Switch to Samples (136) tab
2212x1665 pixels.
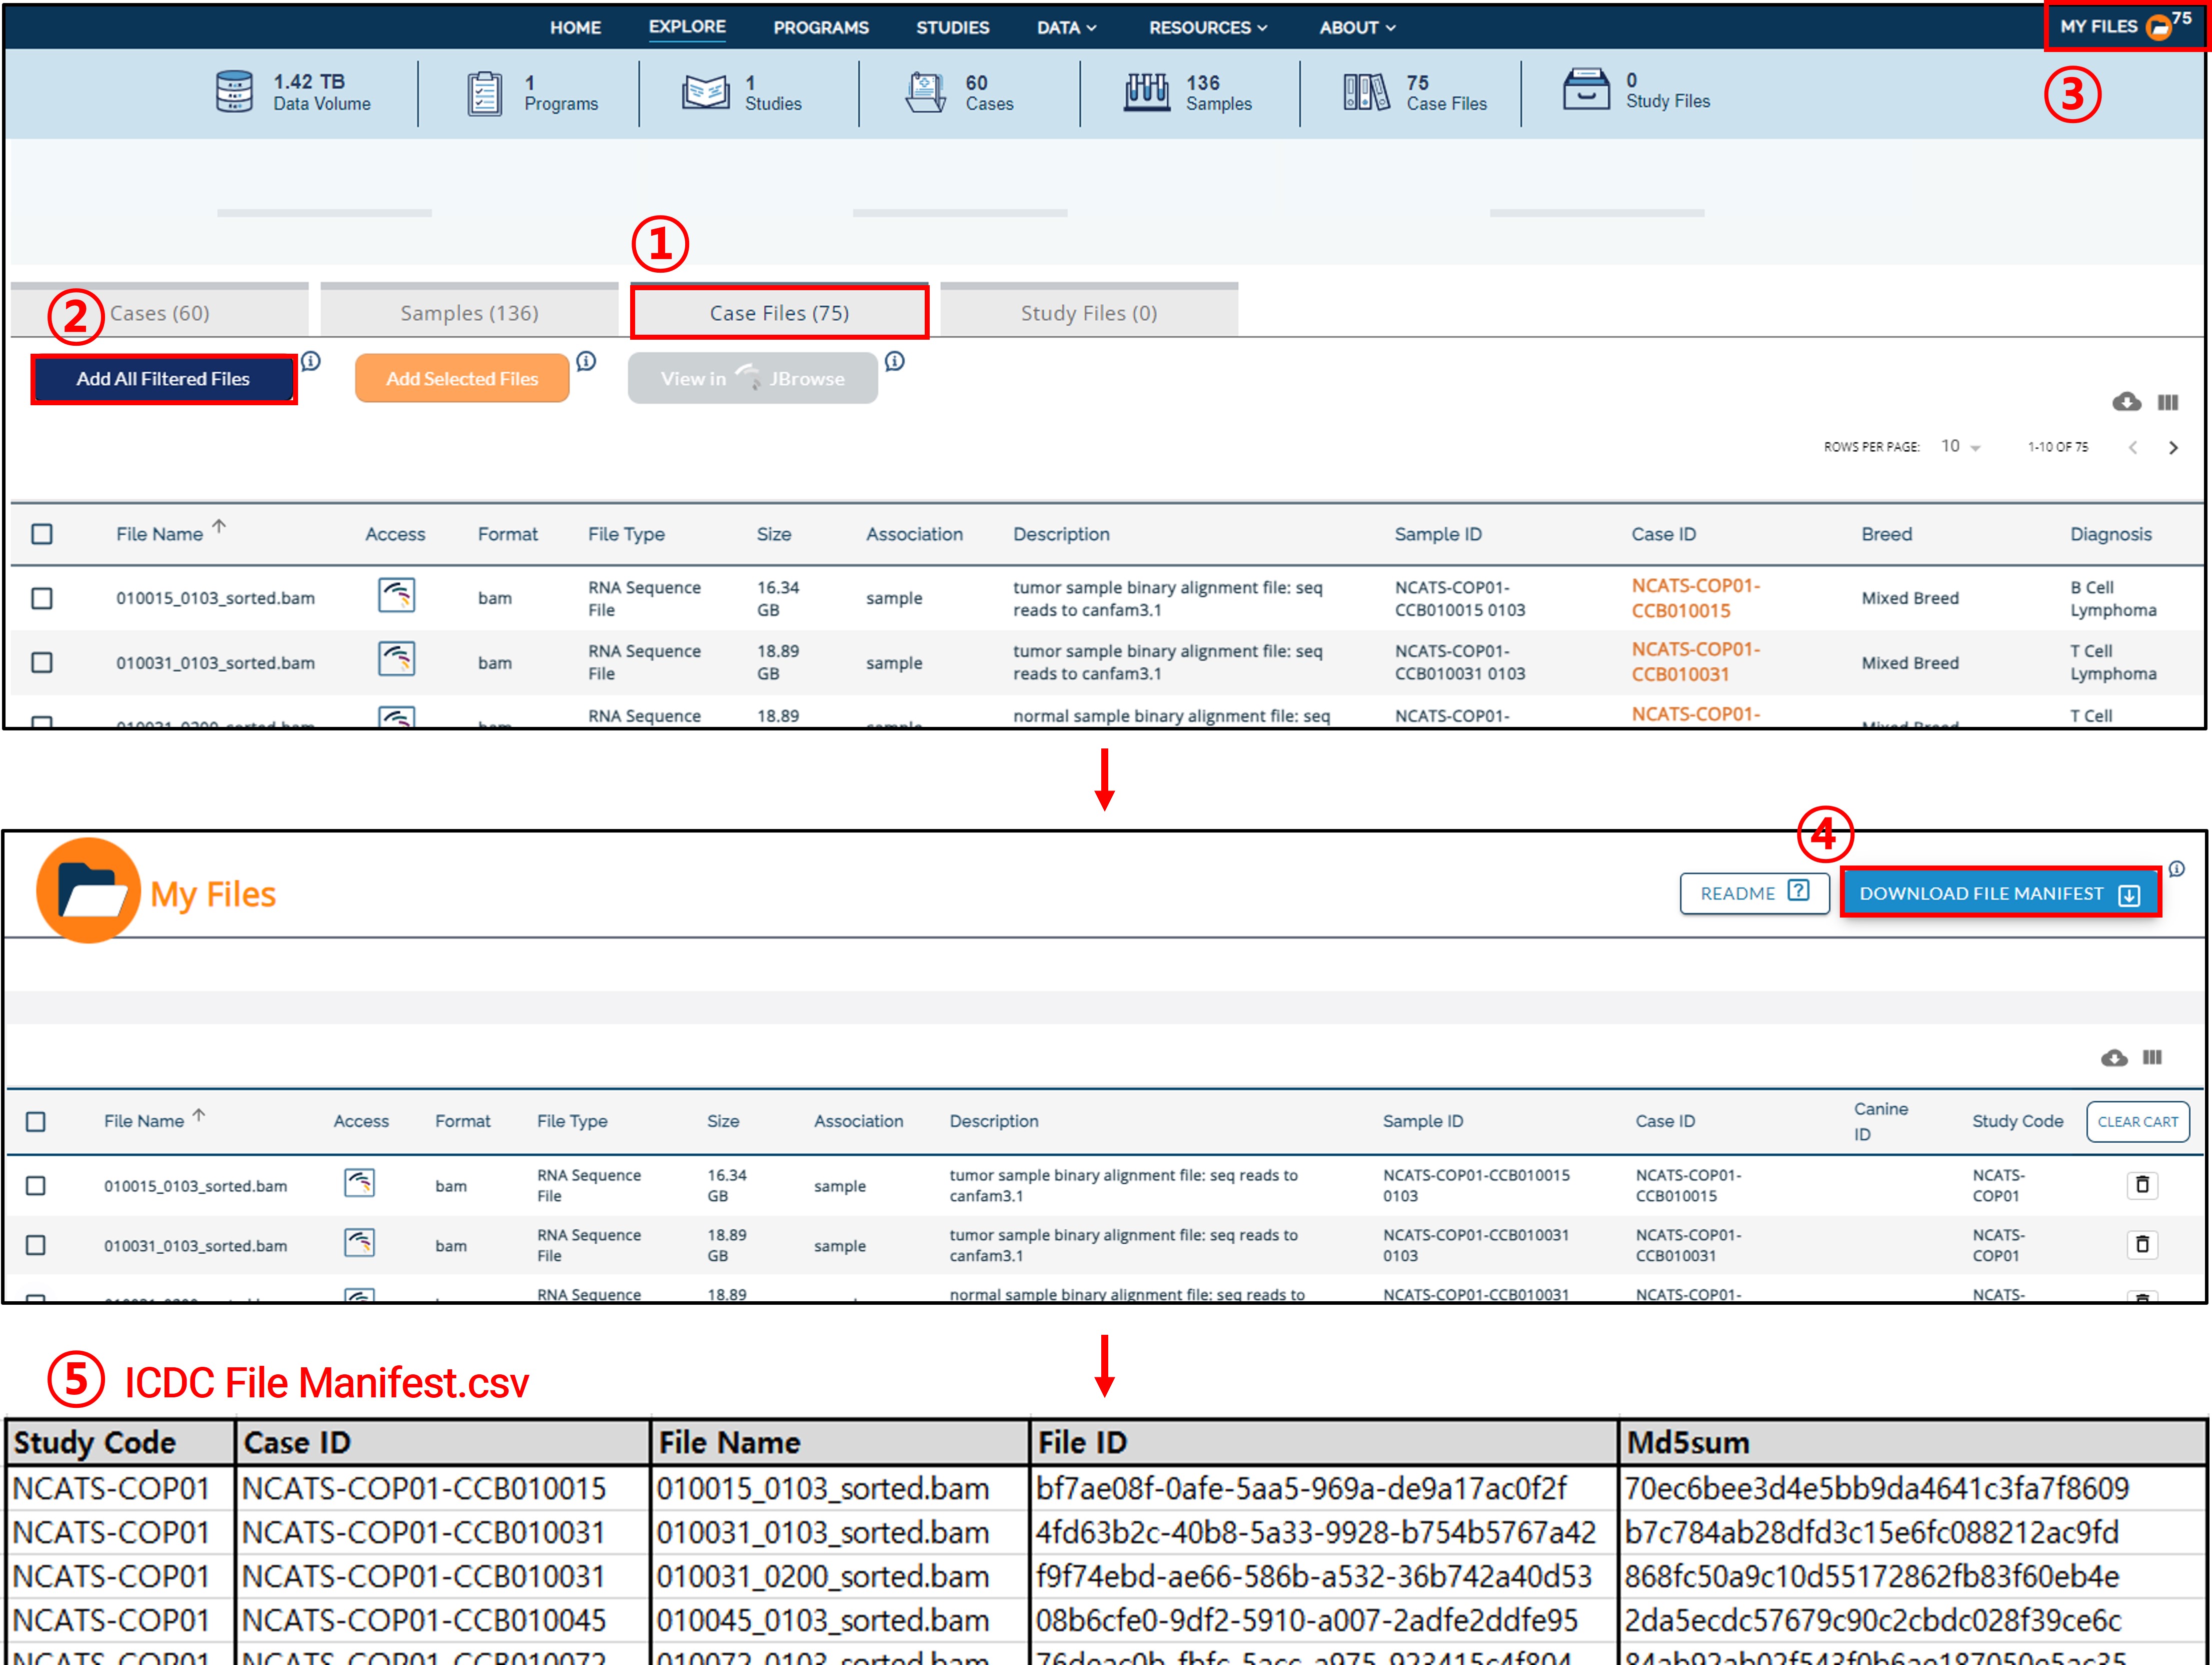469,311
